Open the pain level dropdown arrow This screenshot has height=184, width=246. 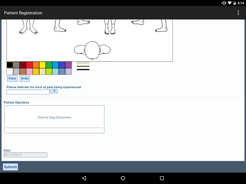coord(54,91)
